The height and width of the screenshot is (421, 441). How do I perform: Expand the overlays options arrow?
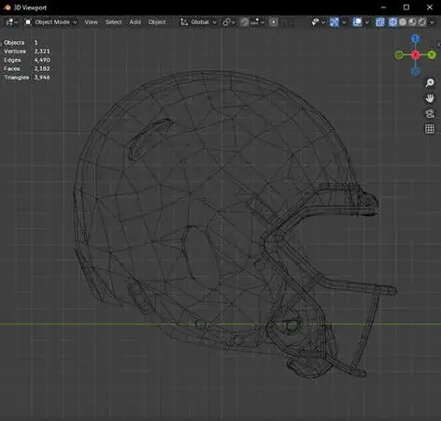[367, 22]
